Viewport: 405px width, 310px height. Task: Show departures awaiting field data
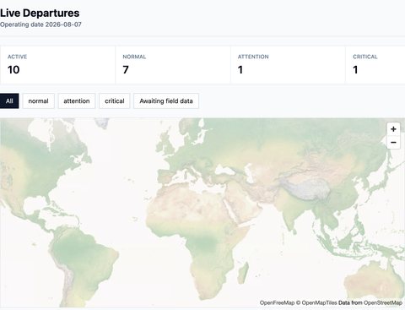(x=166, y=101)
